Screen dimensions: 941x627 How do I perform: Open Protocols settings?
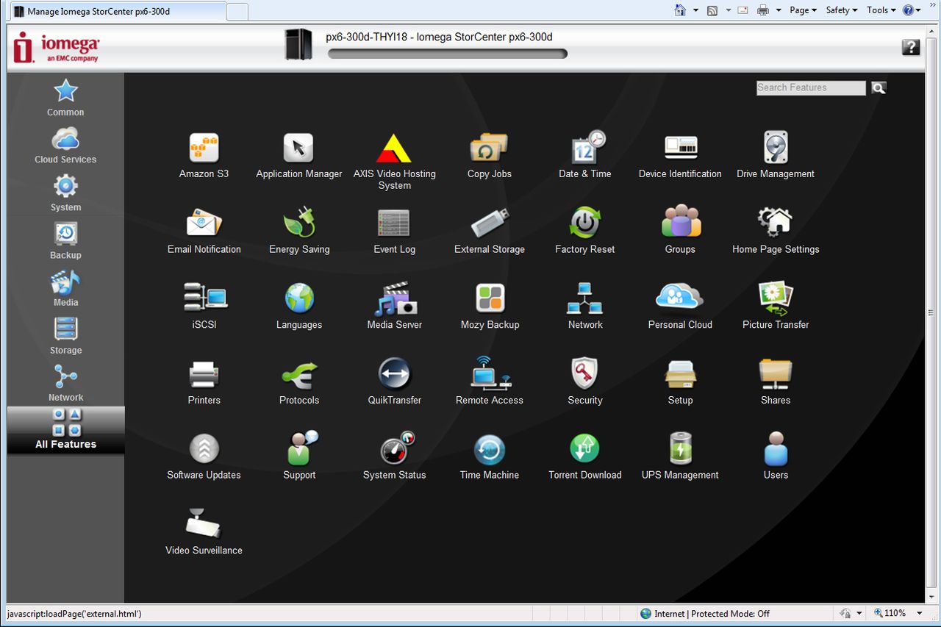(299, 382)
